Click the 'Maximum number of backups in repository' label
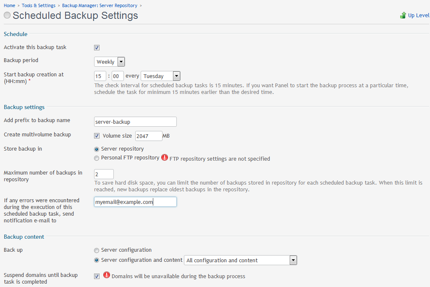 pos(43,176)
